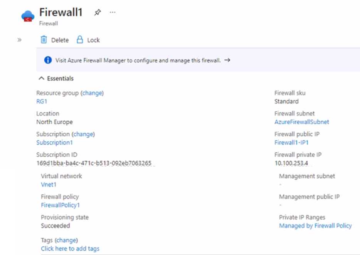The height and width of the screenshot is (255, 360).
Task: Expand the collapsed side menu chevrons
Action: click(x=19, y=40)
